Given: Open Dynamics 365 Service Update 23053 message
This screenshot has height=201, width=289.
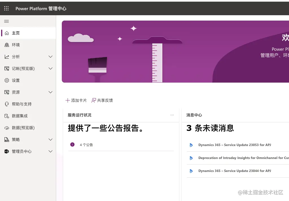Looking at the screenshot, I should point(235,145).
